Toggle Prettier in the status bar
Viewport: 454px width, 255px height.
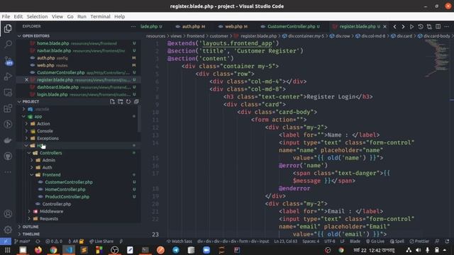pyautogui.click(x=419, y=241)
